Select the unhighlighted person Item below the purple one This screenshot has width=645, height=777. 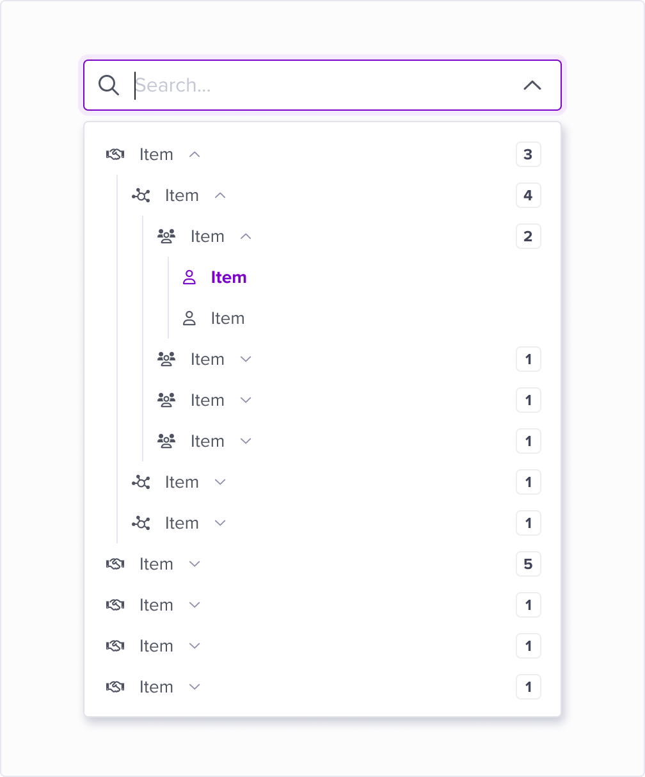(228, 318)
